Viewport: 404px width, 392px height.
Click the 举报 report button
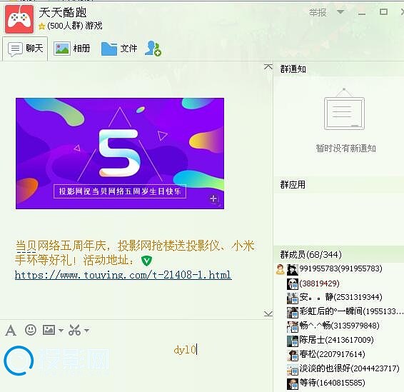coord(318,12)
